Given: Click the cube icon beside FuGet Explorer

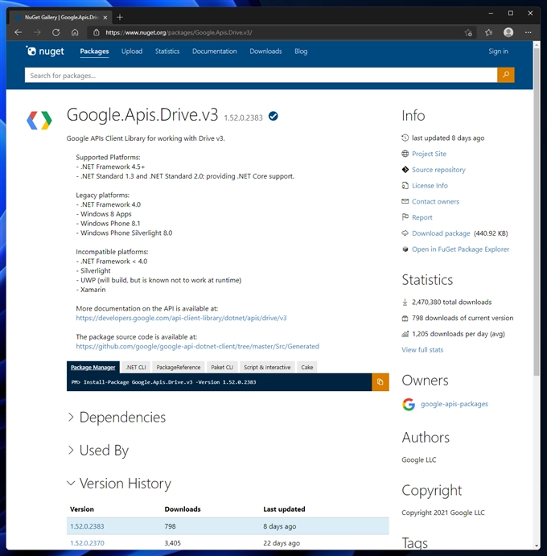Looking at the screenshot, I should tap(405, 249).
